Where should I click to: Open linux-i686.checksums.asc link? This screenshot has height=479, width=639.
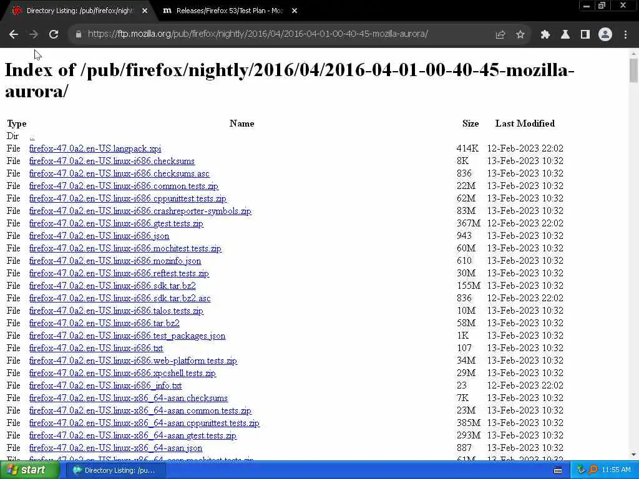[x=119, y=173]
